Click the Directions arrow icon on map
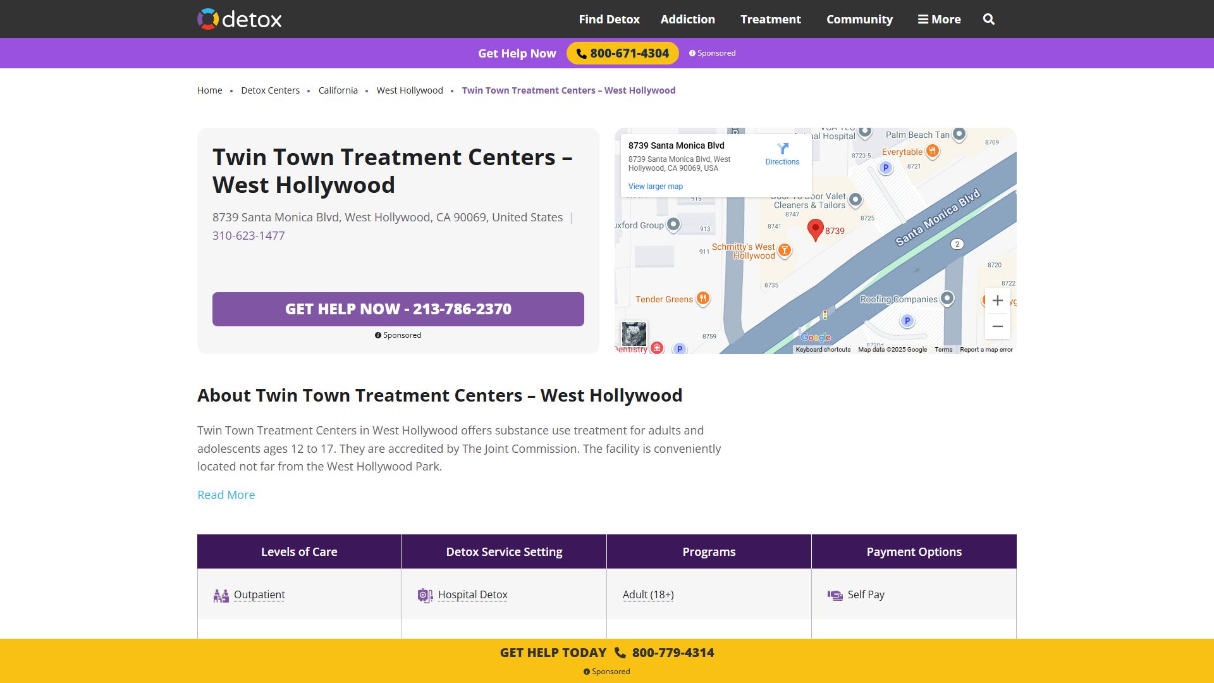The image size is (1214, 683). 783,149
